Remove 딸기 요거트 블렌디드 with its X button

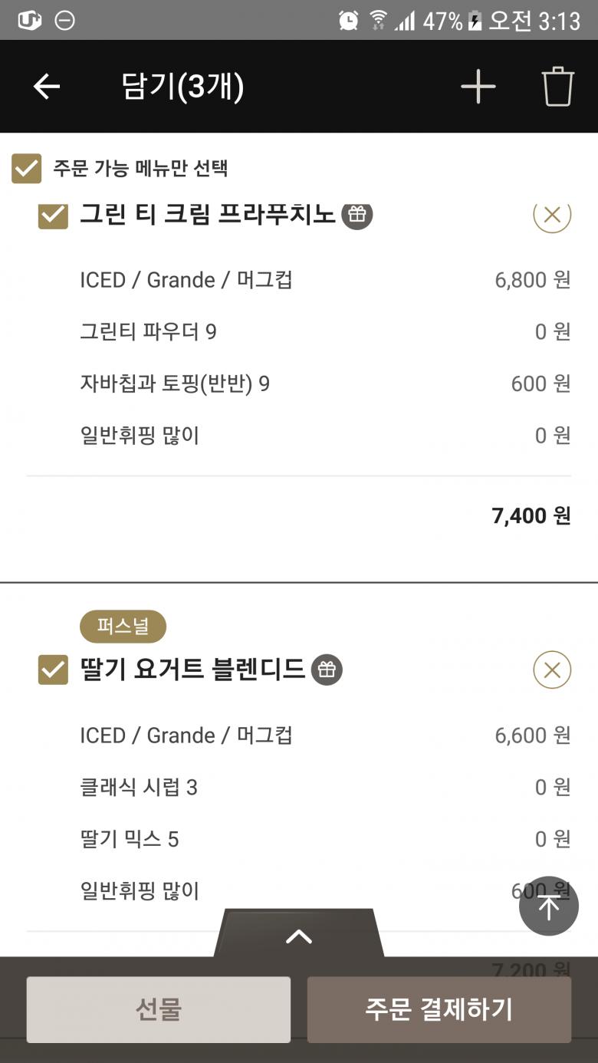click(552, 670)
